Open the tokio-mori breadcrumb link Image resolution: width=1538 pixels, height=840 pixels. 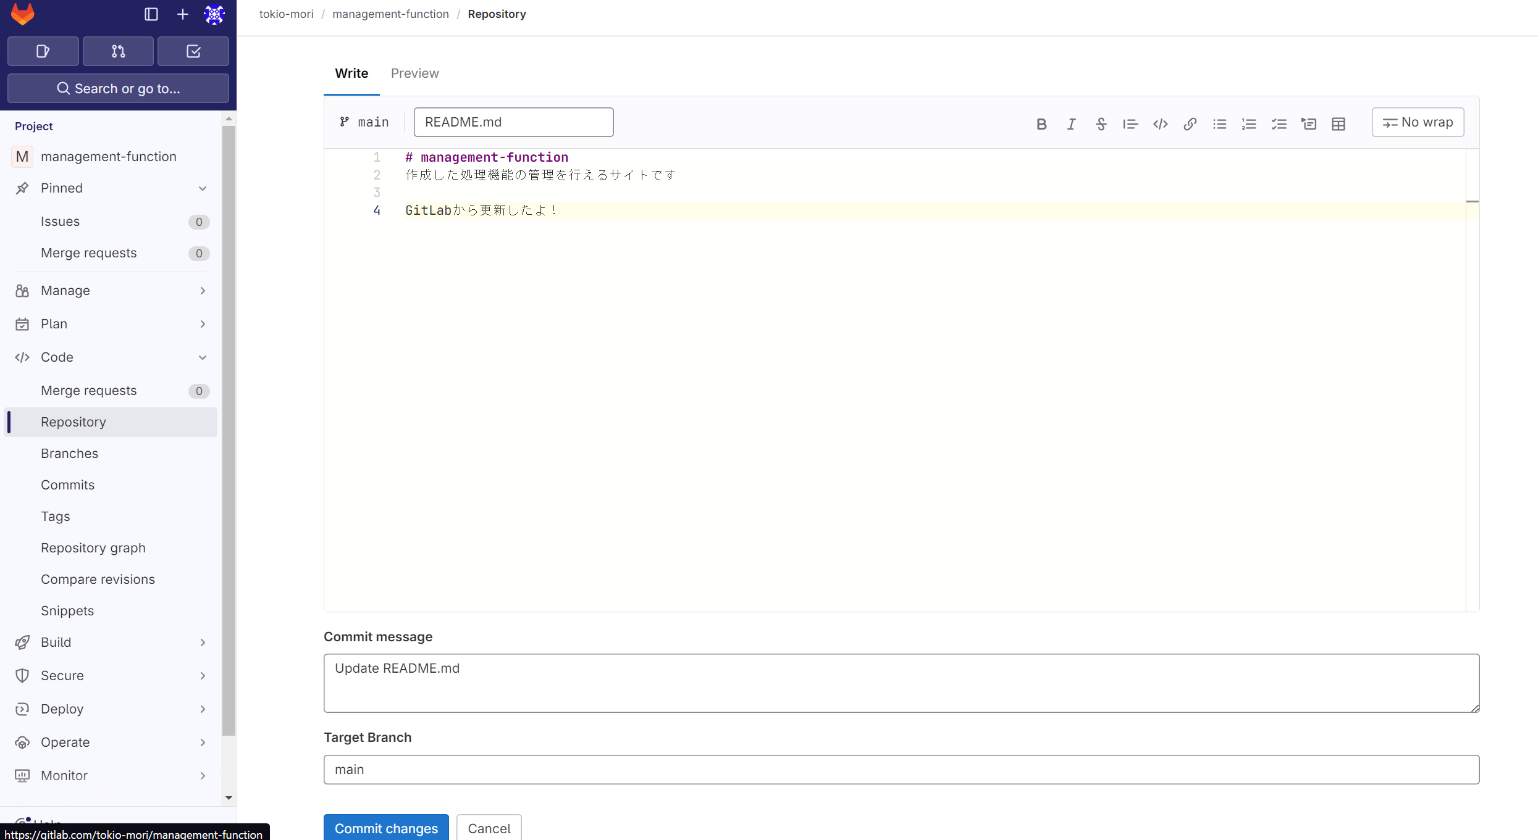pyautogui.click(x=285, y=14)
